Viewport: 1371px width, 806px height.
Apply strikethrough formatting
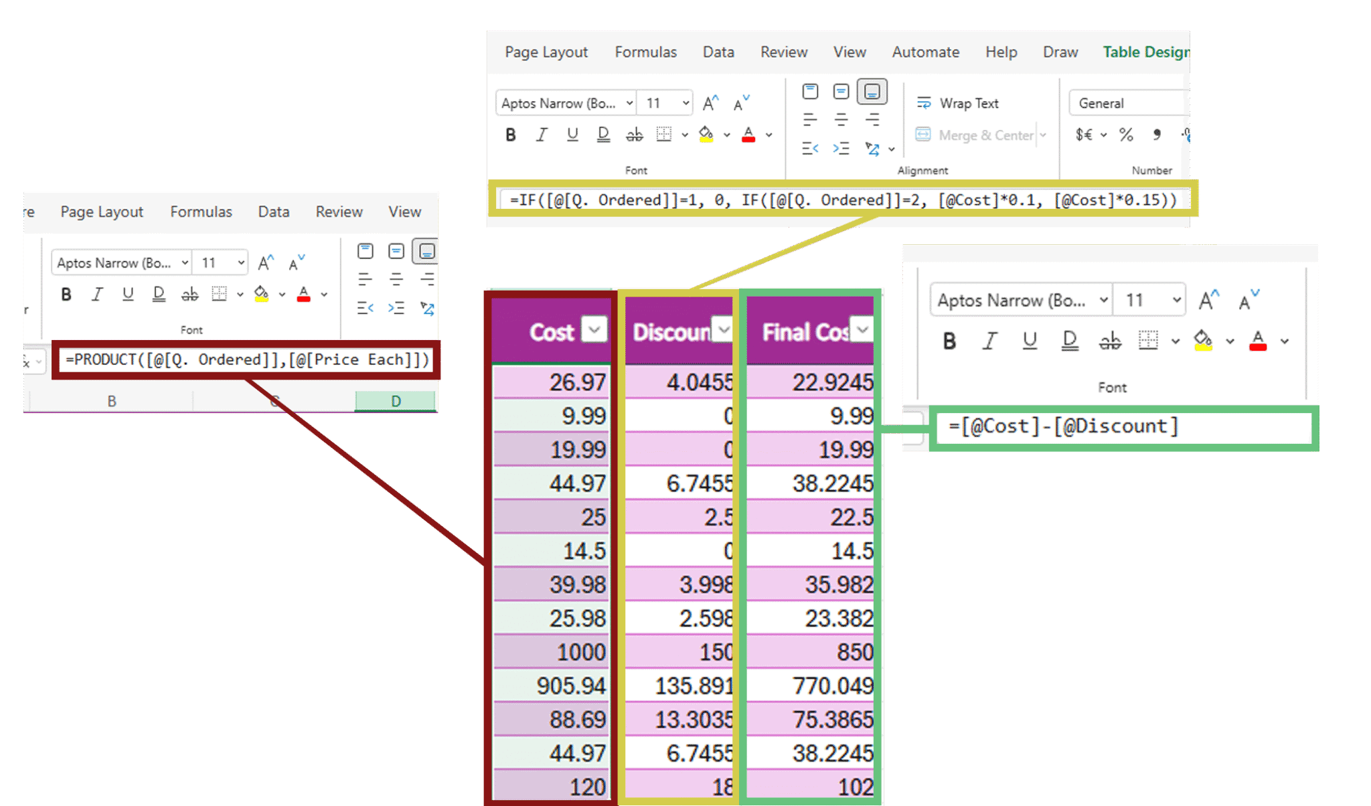tap(635, 135)
